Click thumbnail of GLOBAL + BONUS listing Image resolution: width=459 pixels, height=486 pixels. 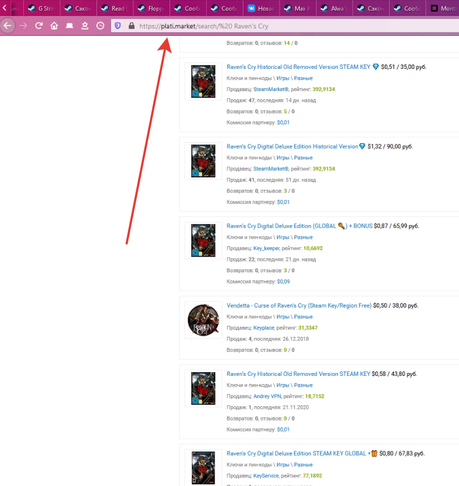coord(203,240)
